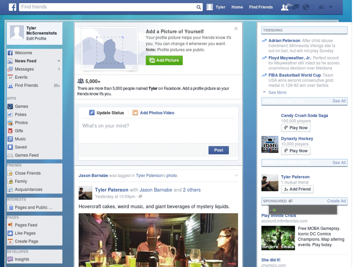See All people you may know
The height and width of the screenshot is (267, 356).
[x=339, y=163]
